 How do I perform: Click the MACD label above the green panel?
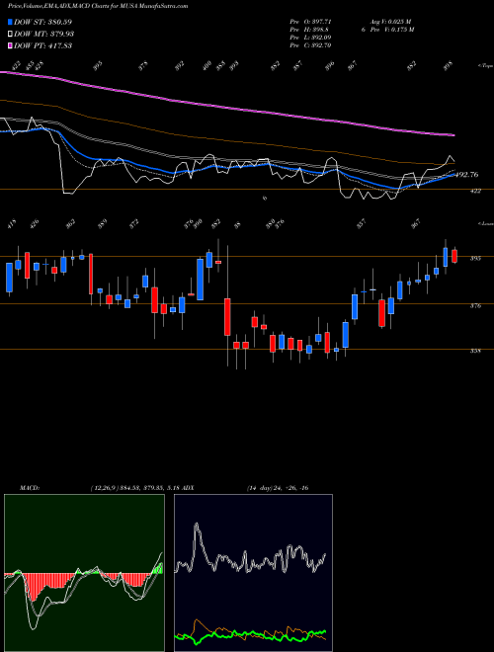point(29,488)
